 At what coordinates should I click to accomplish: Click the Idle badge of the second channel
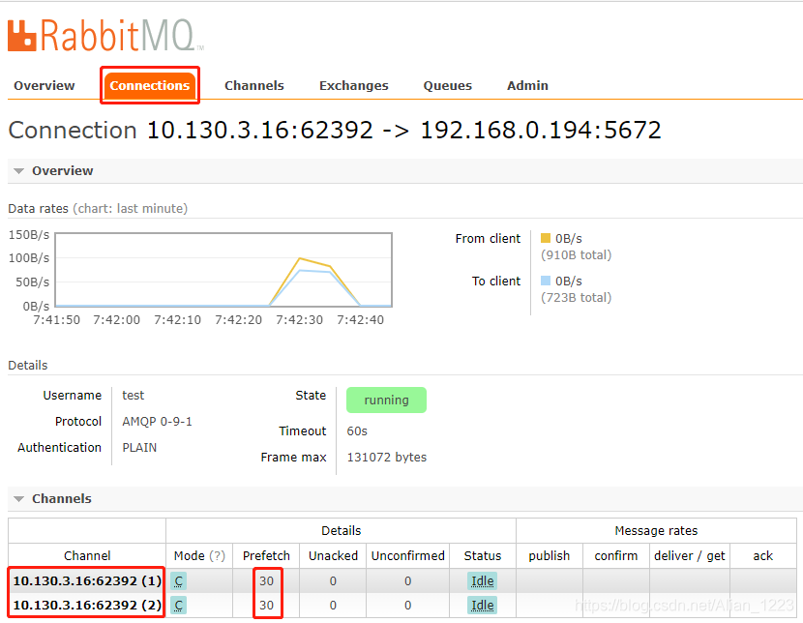(482, 606)
